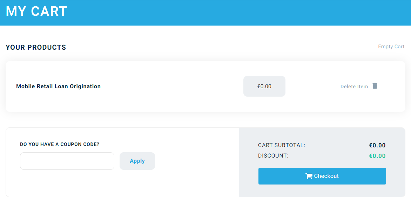Click the shopping cart icon on Checkout
The image size is (411, 202).
[x=309, y=176]
